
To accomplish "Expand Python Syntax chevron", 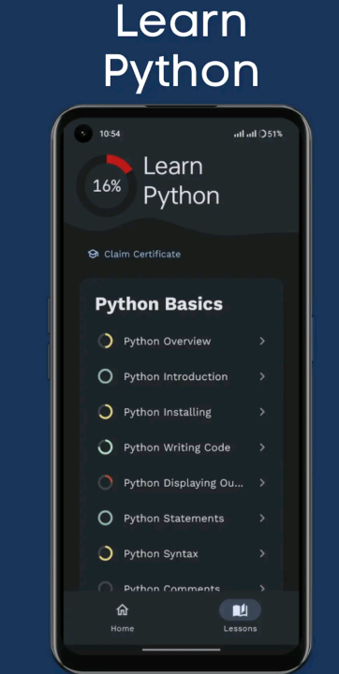I will pos(262,553).
